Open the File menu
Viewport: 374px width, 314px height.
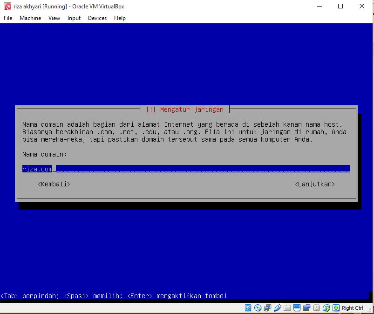[8, 18]
